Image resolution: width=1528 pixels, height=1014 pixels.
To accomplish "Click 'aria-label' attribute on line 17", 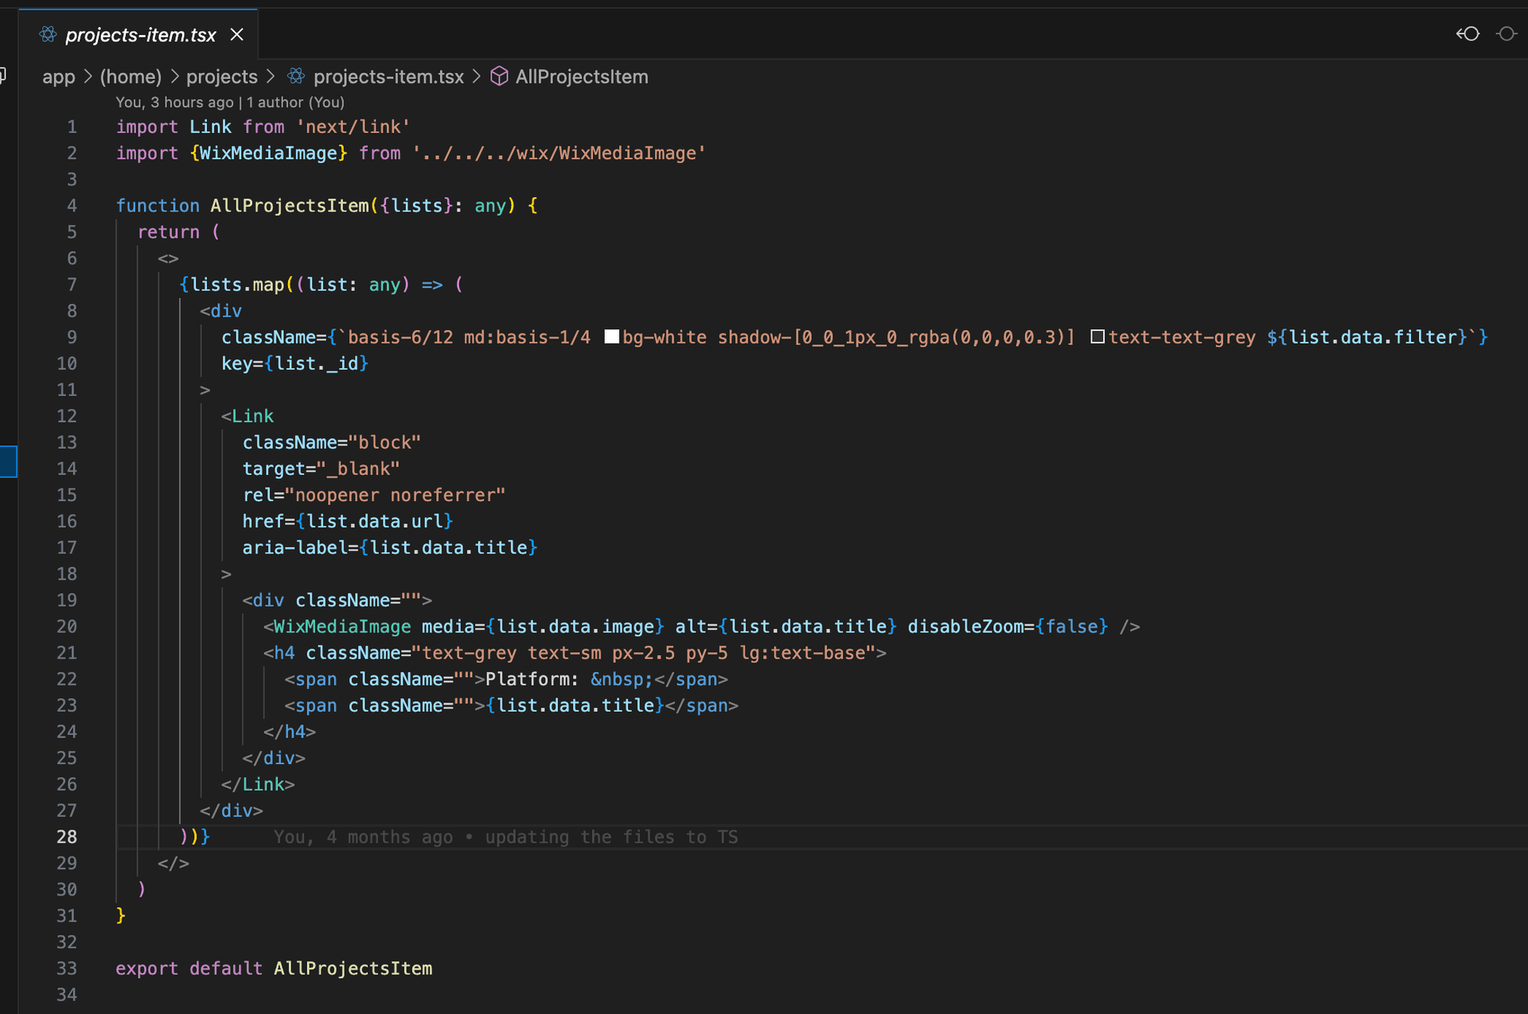I will pos(294,547).
